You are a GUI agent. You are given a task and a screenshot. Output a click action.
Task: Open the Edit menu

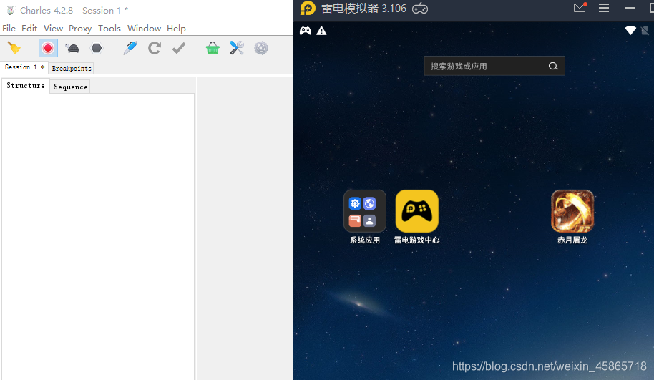(29, 29)
